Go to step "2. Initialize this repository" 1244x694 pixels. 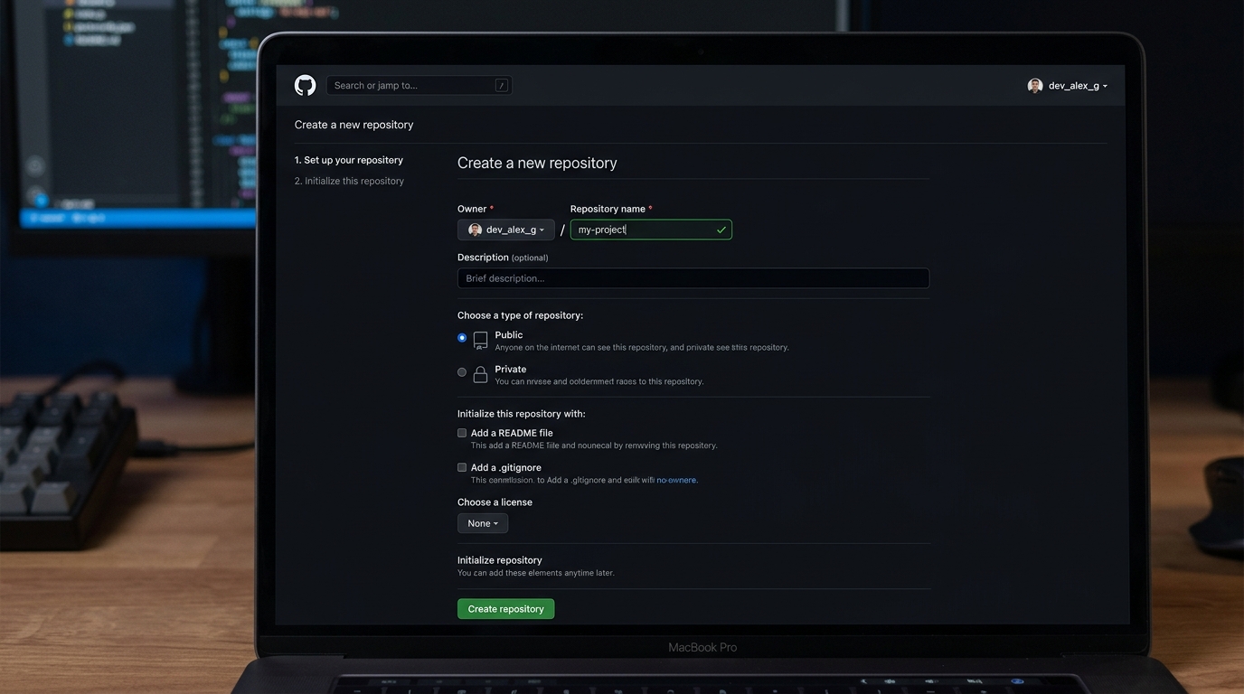click(349, 181)
